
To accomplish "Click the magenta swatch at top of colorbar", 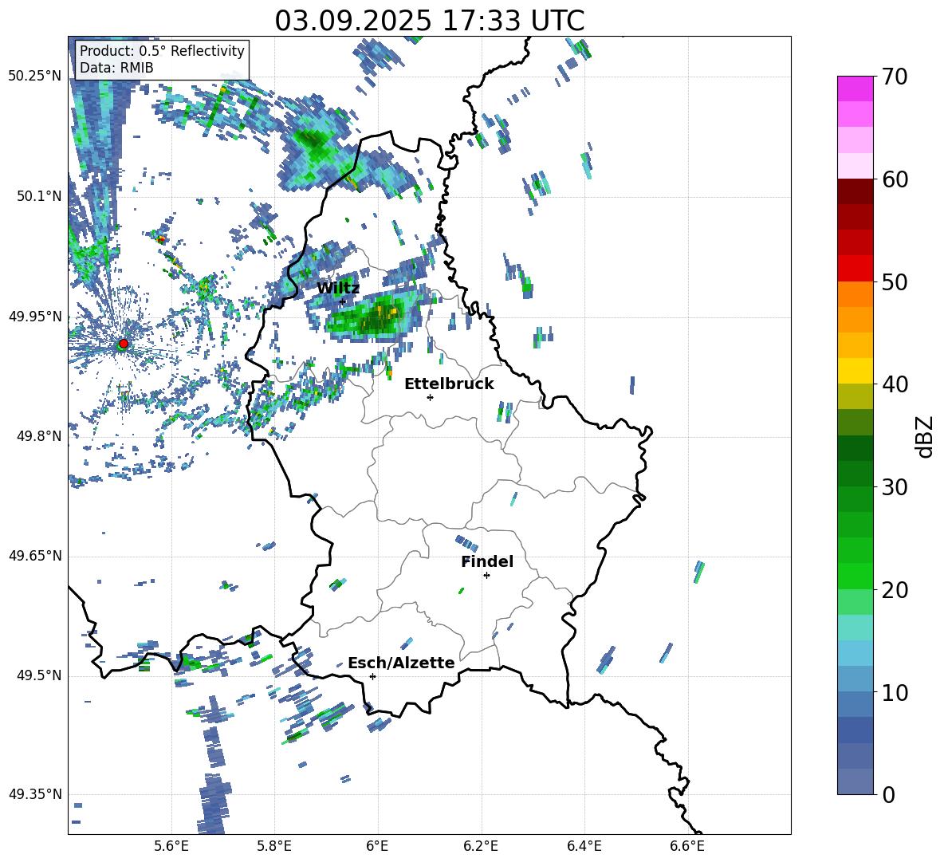I will coord(855,89).
